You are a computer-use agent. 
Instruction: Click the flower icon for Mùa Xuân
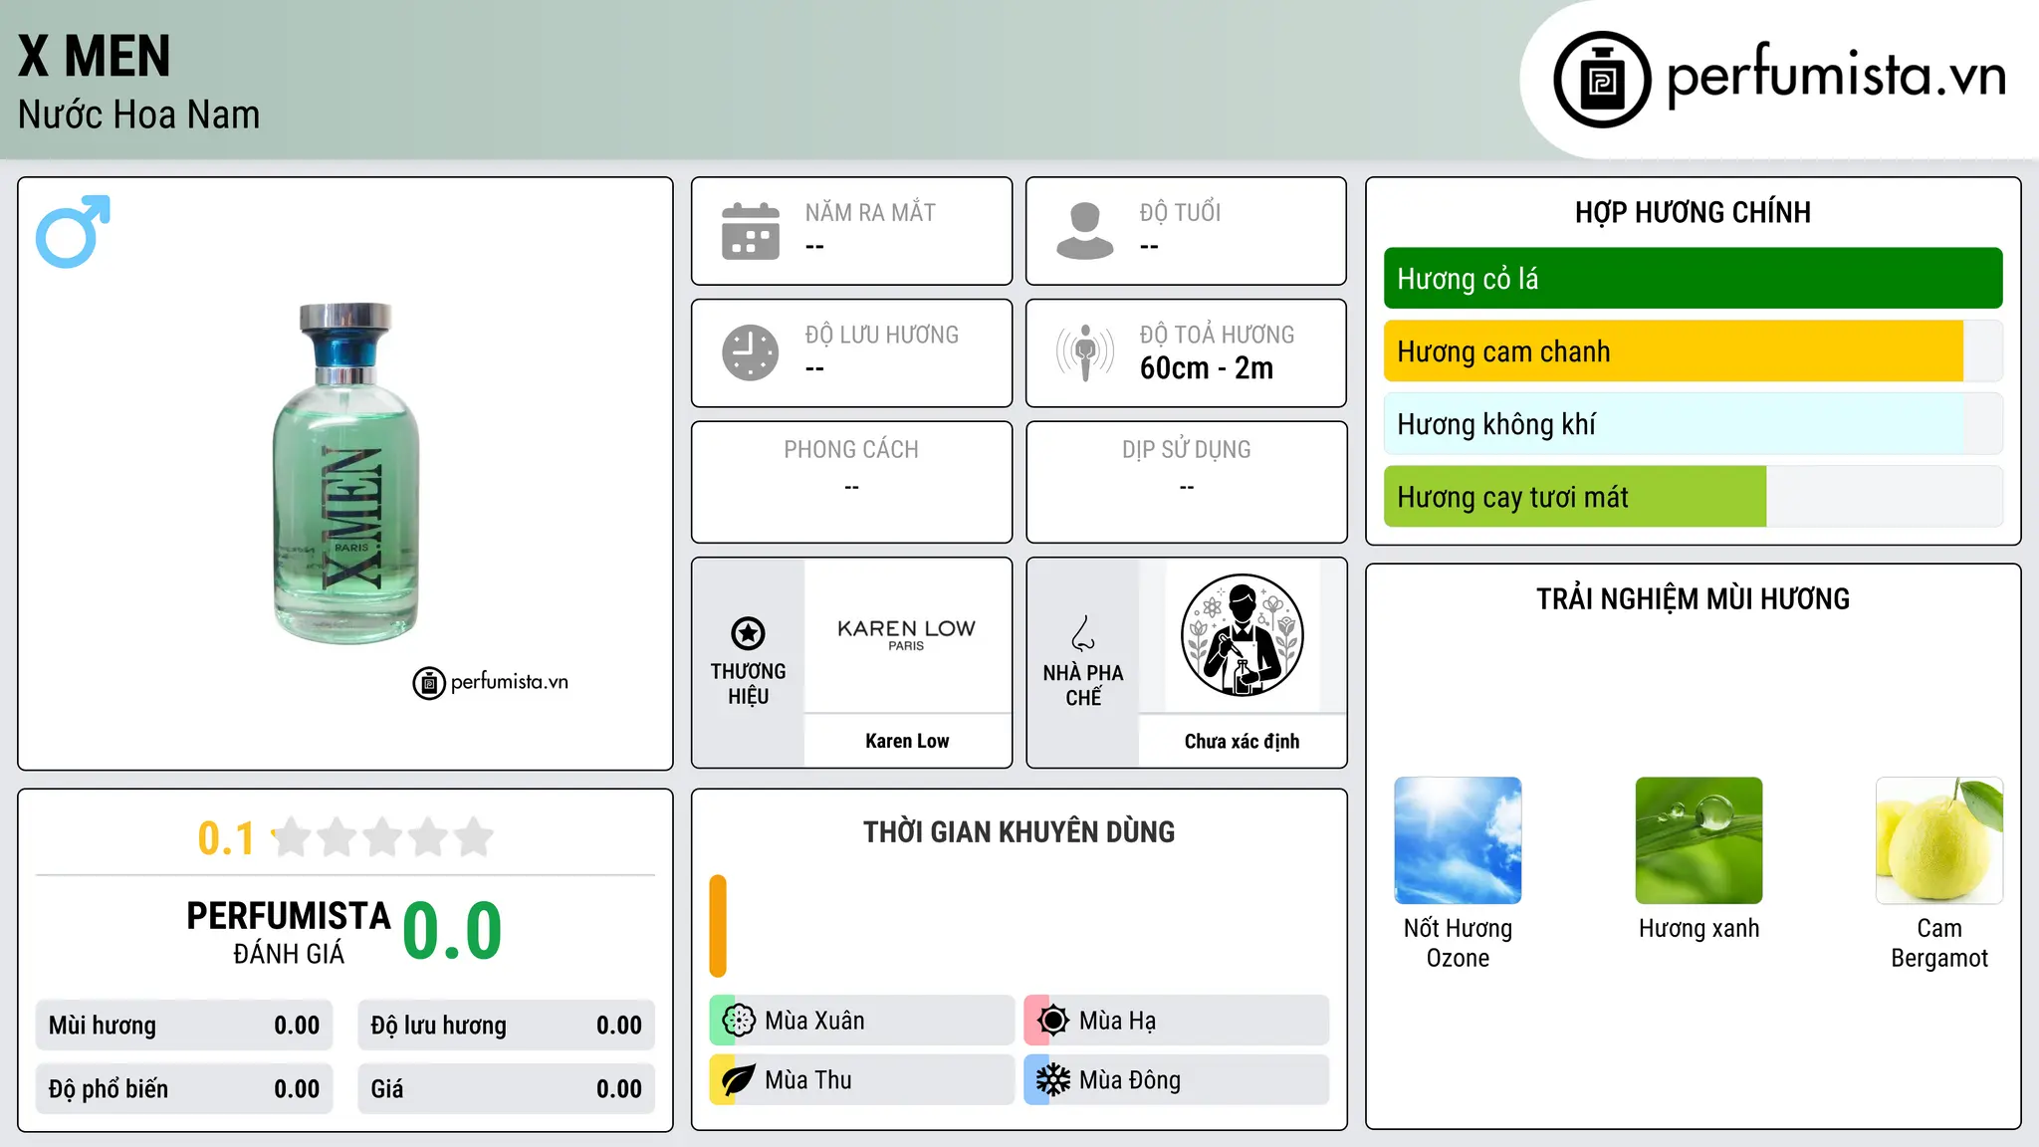coord(739,1021)
